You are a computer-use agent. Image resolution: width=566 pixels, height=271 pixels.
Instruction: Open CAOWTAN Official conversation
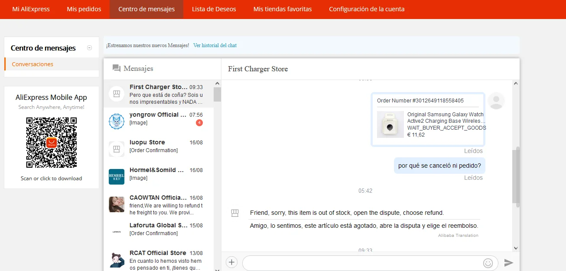coord(159,204)
